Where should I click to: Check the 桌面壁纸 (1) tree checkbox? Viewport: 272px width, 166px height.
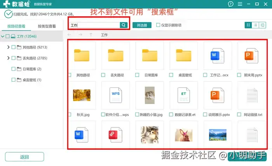[x=13, y=80]
